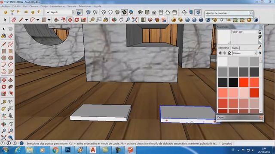Image resolution: width=275 pixels, height=154 pixels.
Task: Toggle Back Edges style
Action: tap(95, 12)
